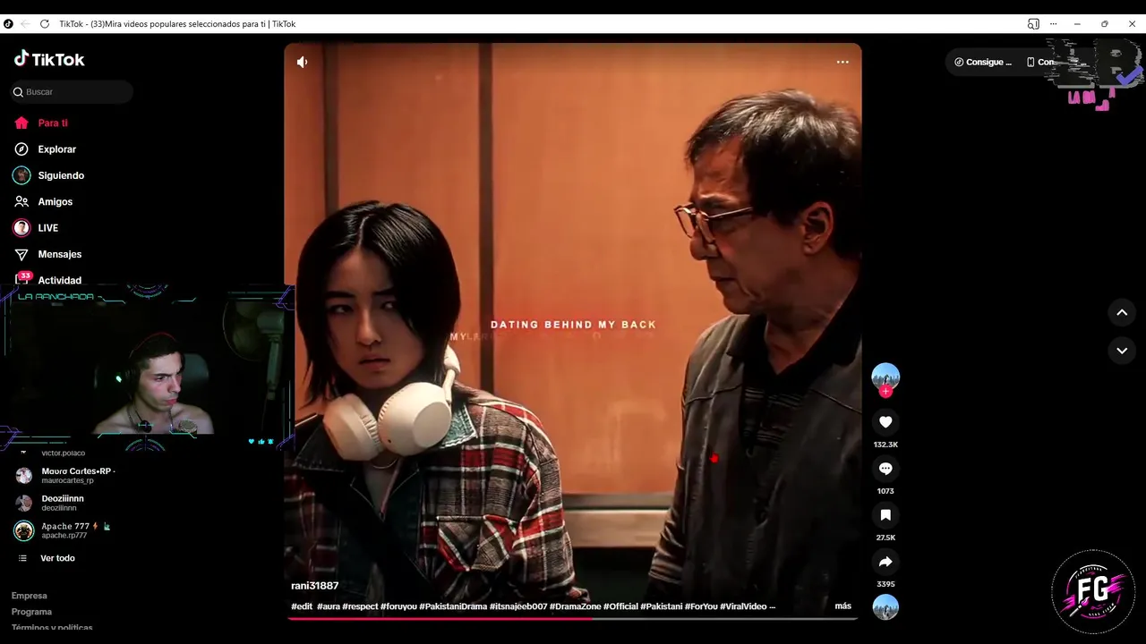Open the rani31887 username link

[x=315, y=586]
